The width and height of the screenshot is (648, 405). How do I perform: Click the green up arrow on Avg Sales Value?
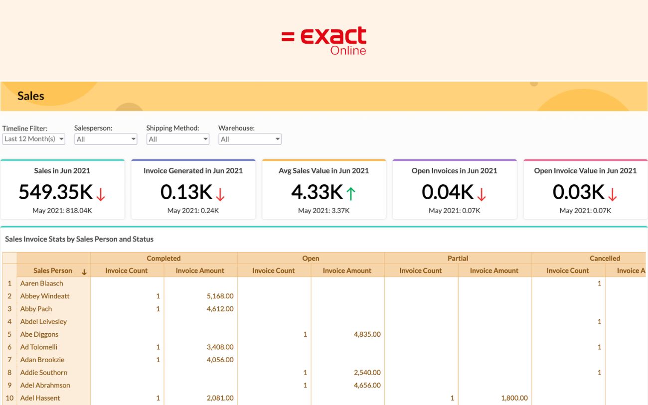[x=351, y=193]
